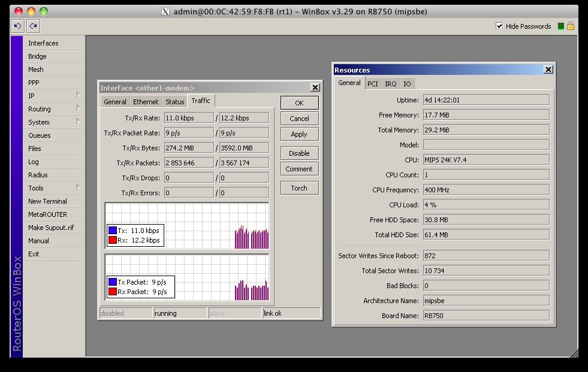Screen dimensions: 588x372
Task: Click the X11 icon in title bar
Action: tap(165, 11)
